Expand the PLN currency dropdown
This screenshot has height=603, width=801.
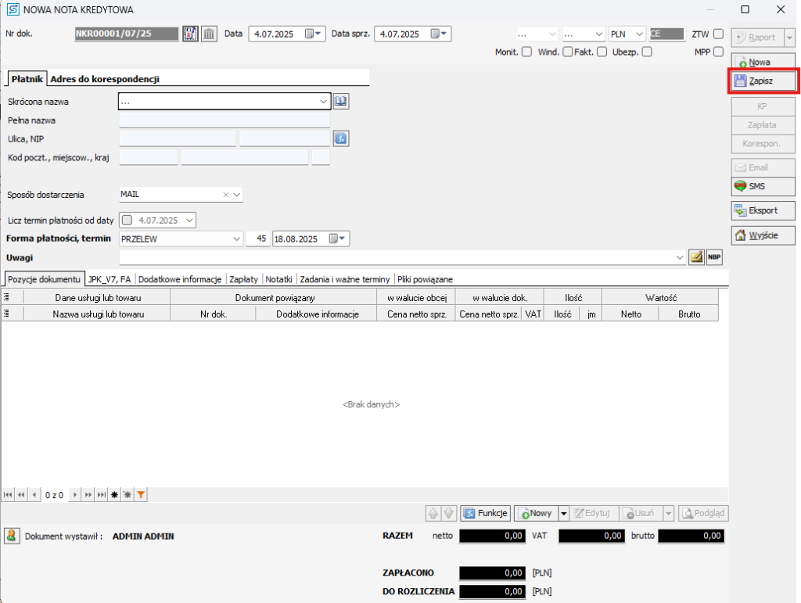tap(639, 34)
